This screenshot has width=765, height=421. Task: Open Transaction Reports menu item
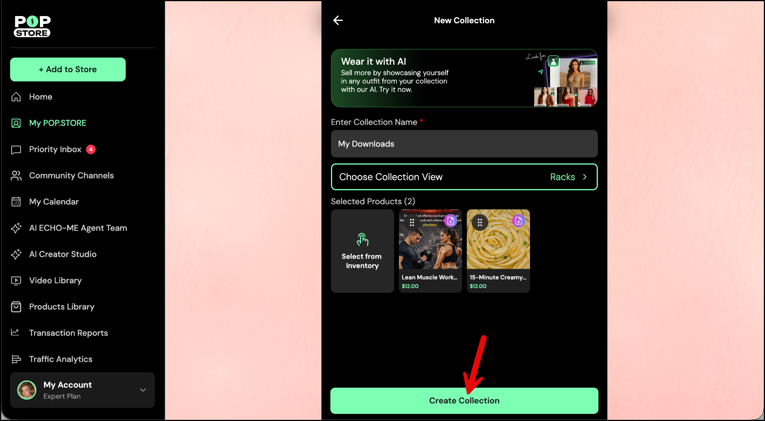tap(68, 333)
